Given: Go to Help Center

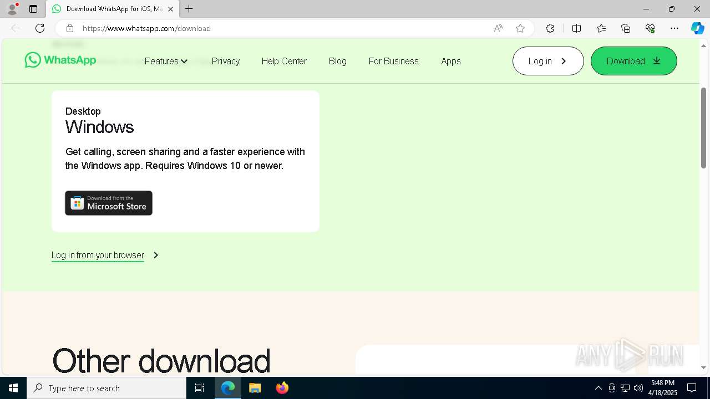Looking at the screenshot, I should pos(284,61).
